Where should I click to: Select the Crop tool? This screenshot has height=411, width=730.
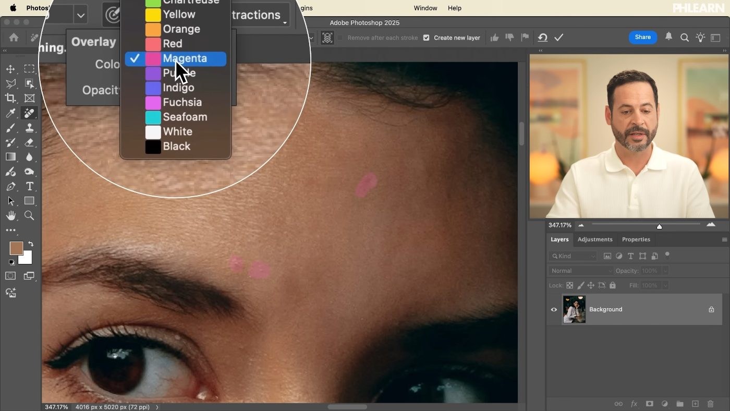coord(10,98)
